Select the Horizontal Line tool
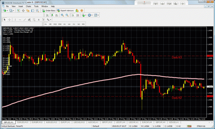215x129 pixels. pyautogui.click(x=20, y=20)
